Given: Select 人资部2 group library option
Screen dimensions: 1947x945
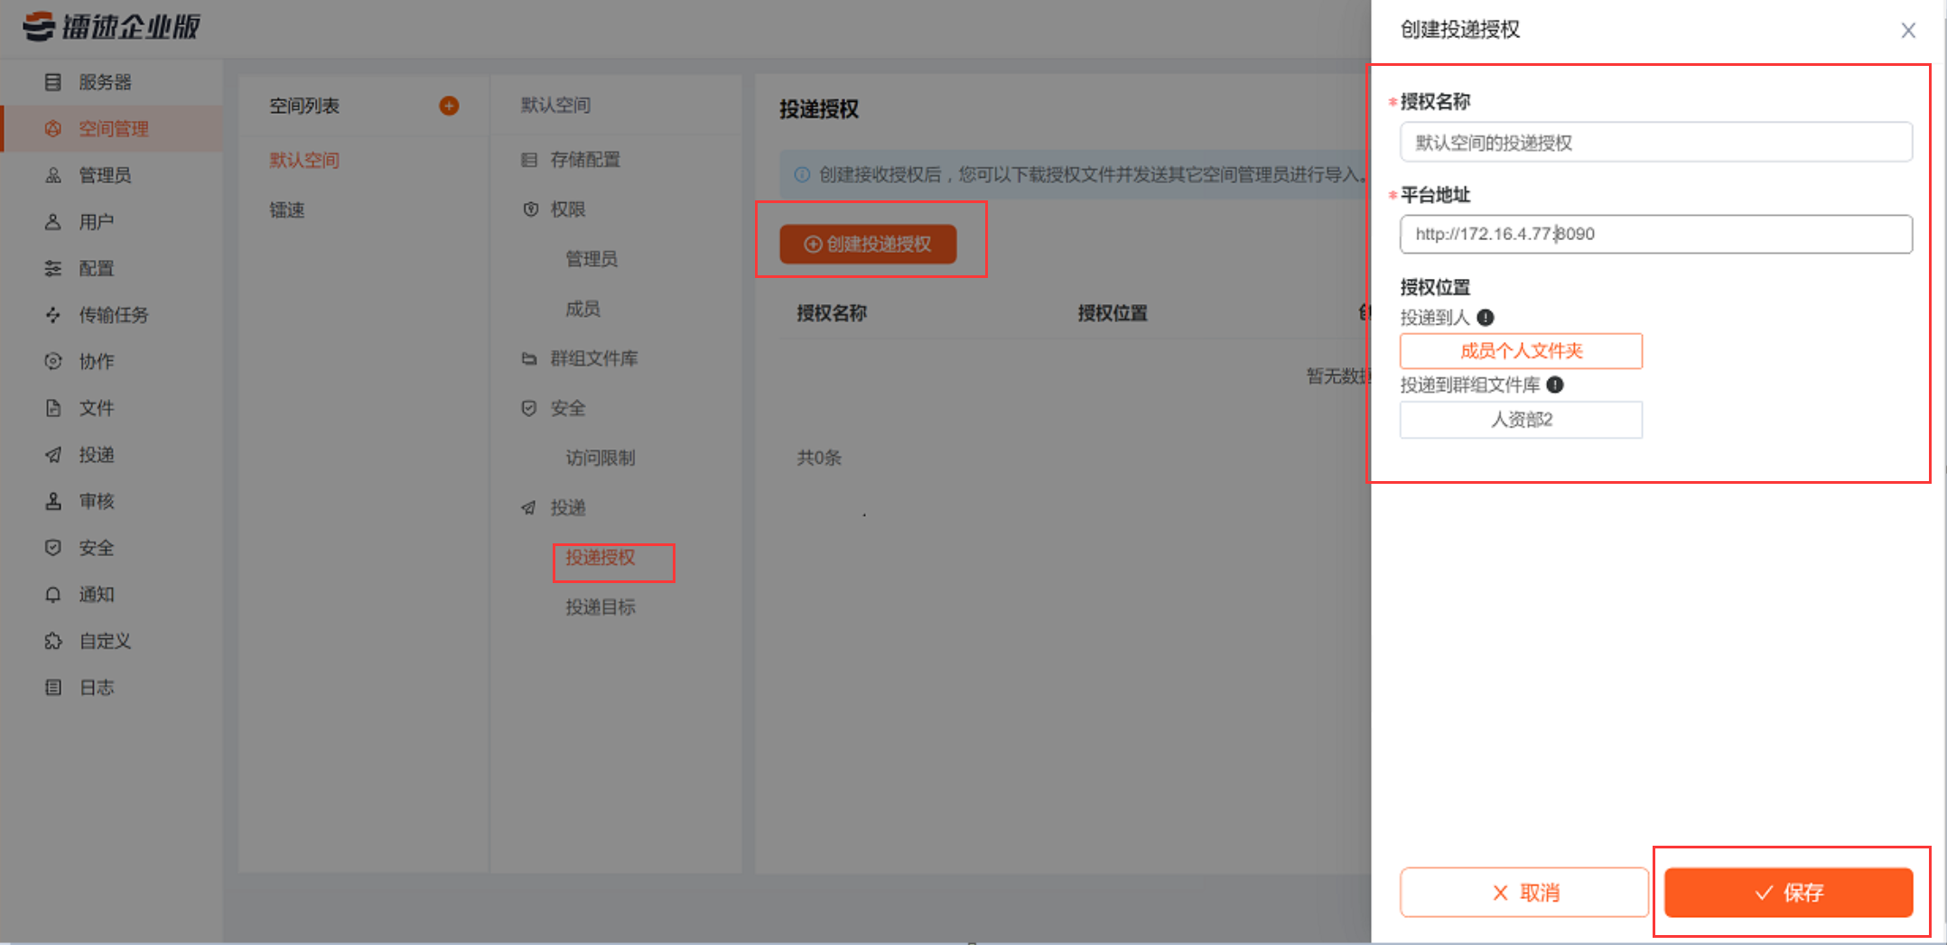Looking at the screenshot, I should (x=1521, y=420).
